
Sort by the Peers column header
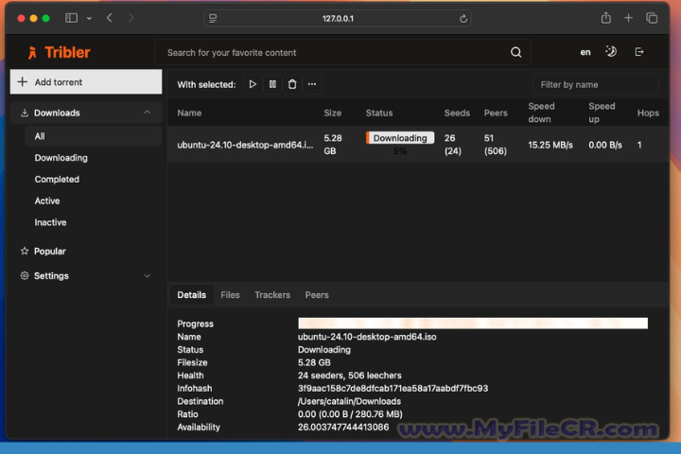tap(496, 113)
